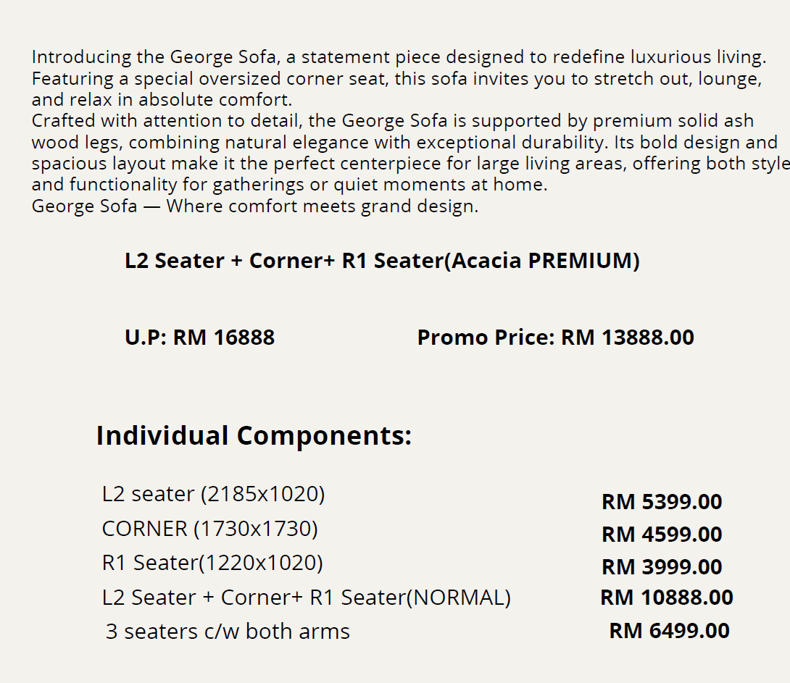Select the 3 seaters c/w both arms item
The height and width of the screenshot is (683, 790).
pos(228,632)
